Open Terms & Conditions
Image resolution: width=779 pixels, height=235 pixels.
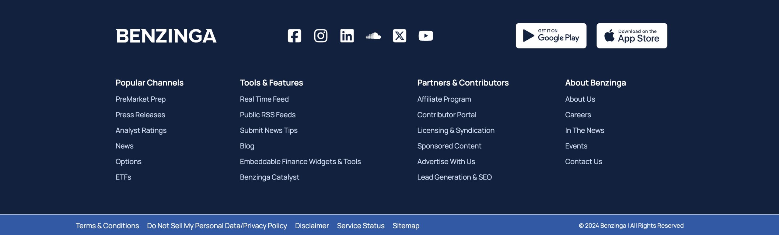pos(107,226)
